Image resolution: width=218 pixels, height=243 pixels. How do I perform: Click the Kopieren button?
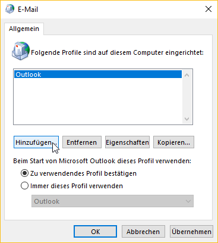click(x=173, y=142)
